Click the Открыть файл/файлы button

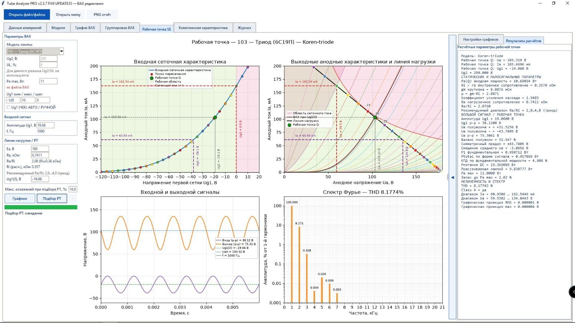pos(27,15)
